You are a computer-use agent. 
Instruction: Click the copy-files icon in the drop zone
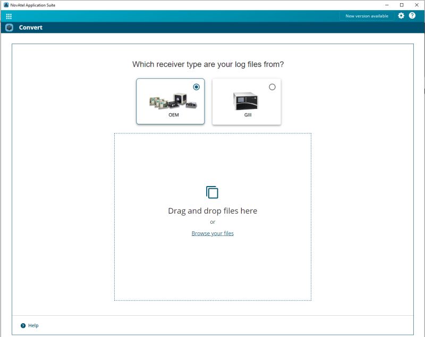point(212,192)
